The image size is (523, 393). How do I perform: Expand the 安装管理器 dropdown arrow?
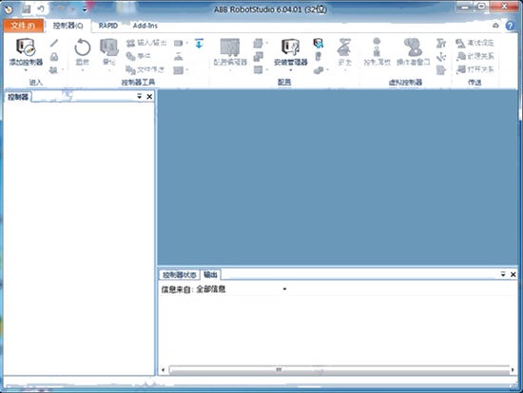click(x=291, y=70)
